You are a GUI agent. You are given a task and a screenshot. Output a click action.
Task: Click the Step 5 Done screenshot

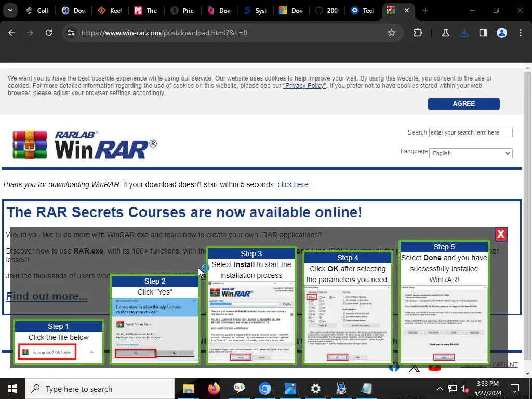[444, 323]
